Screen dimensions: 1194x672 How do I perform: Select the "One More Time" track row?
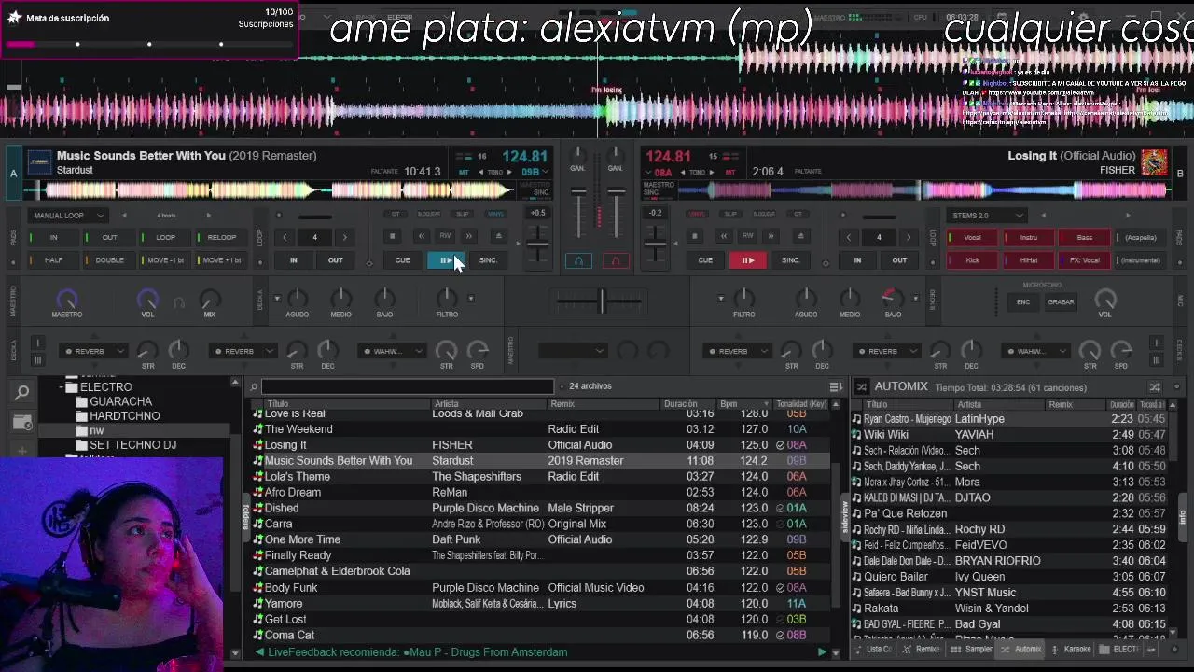(541, 539)
